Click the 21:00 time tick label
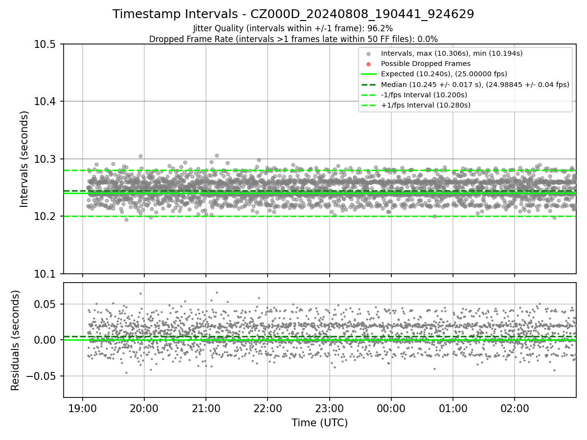Viewport: 587px width, 440px height. pyautogui.click(x=205, y=408)
